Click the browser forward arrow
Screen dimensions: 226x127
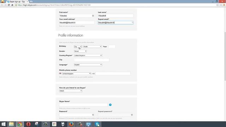[x=5, y=5]
